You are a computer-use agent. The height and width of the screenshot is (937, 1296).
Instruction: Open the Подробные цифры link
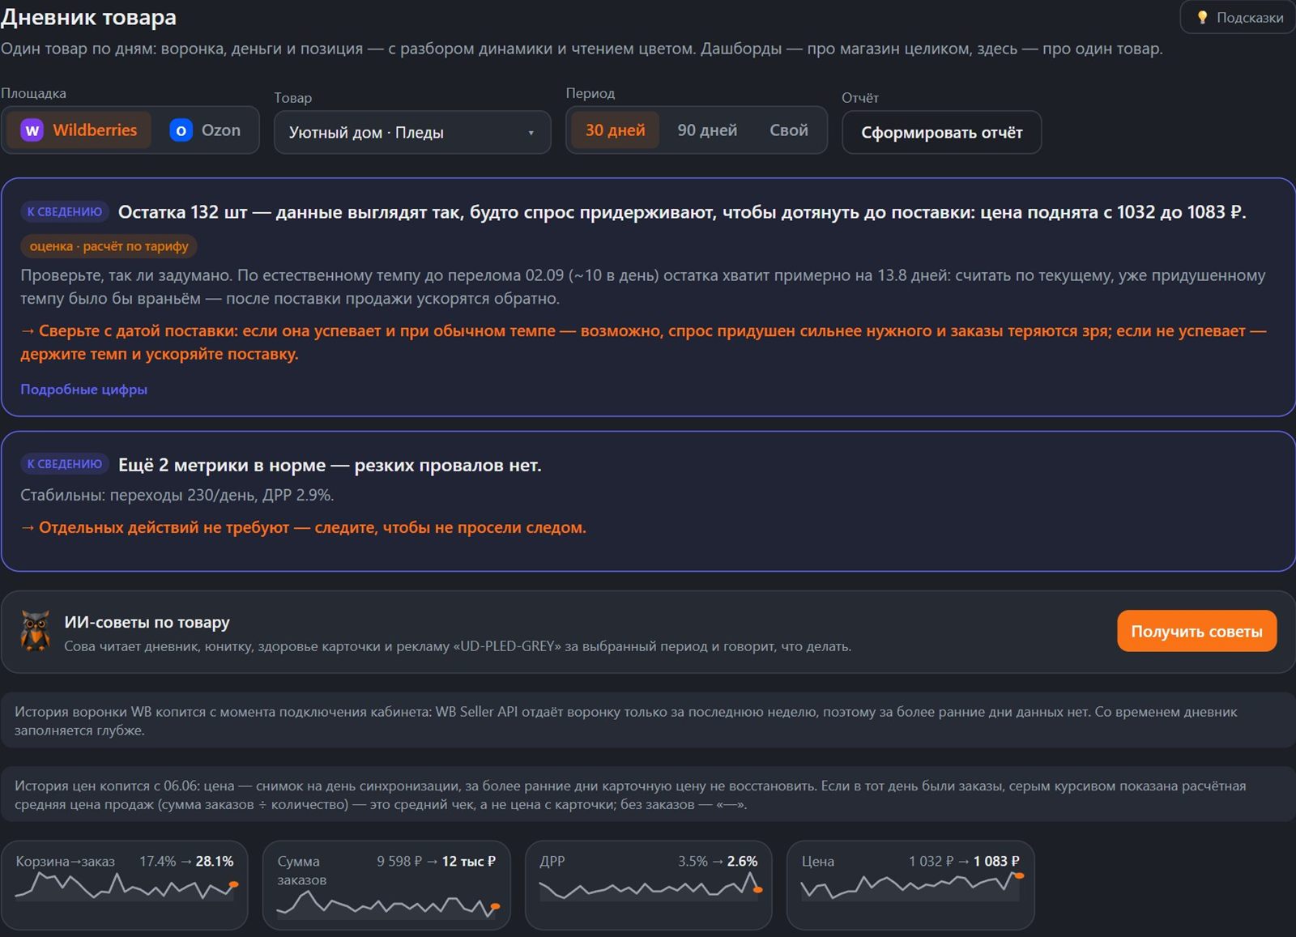click(84, 390)
